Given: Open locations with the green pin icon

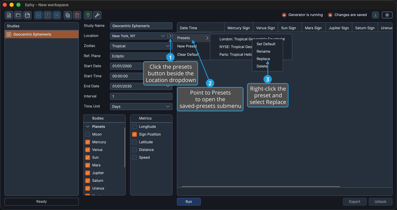Looking at the screenshot, I should tap(88, 15).
